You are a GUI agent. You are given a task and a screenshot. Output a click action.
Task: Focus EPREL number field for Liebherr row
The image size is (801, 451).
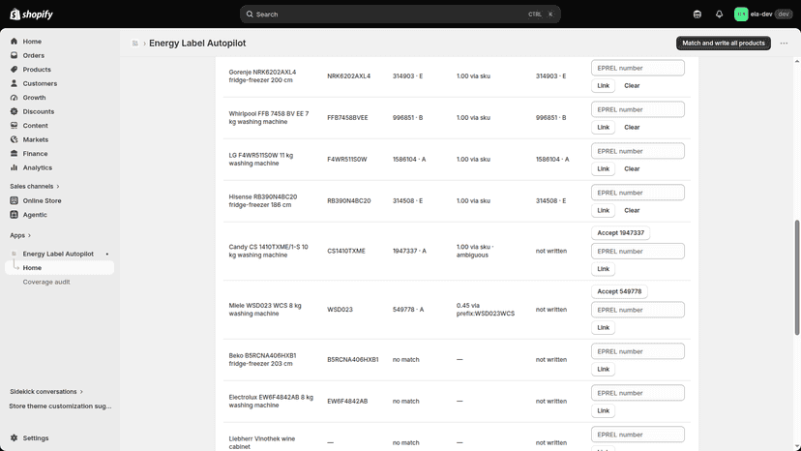[x=638, y=435]
